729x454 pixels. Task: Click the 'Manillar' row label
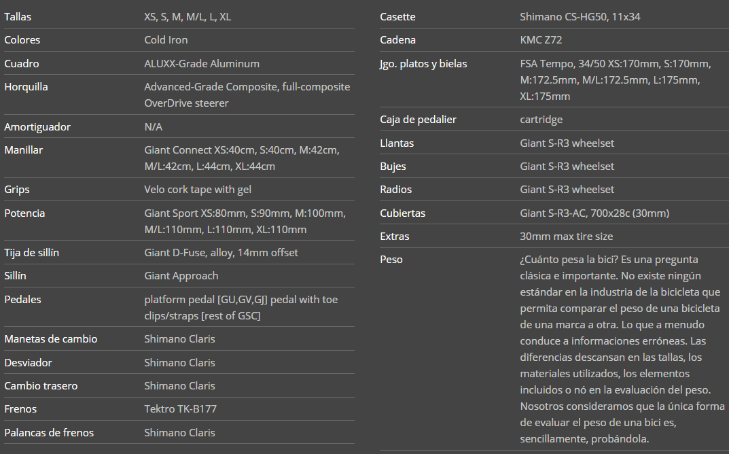(x=23, y=150)
